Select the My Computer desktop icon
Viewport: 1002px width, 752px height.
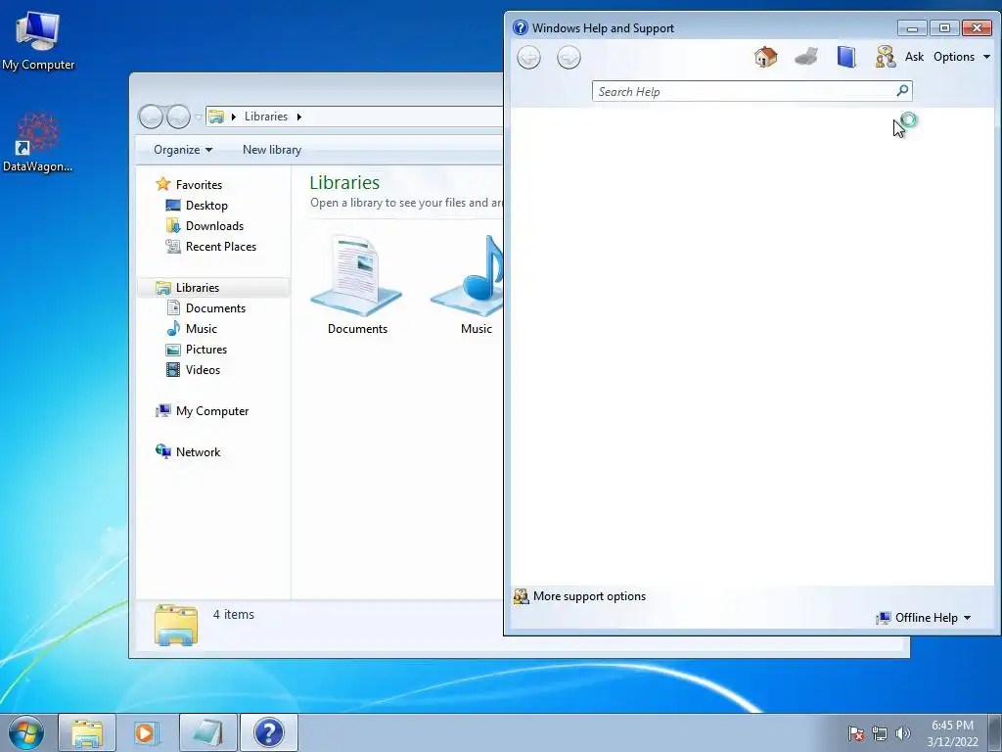pyautogui.click(x=38, y=39)
